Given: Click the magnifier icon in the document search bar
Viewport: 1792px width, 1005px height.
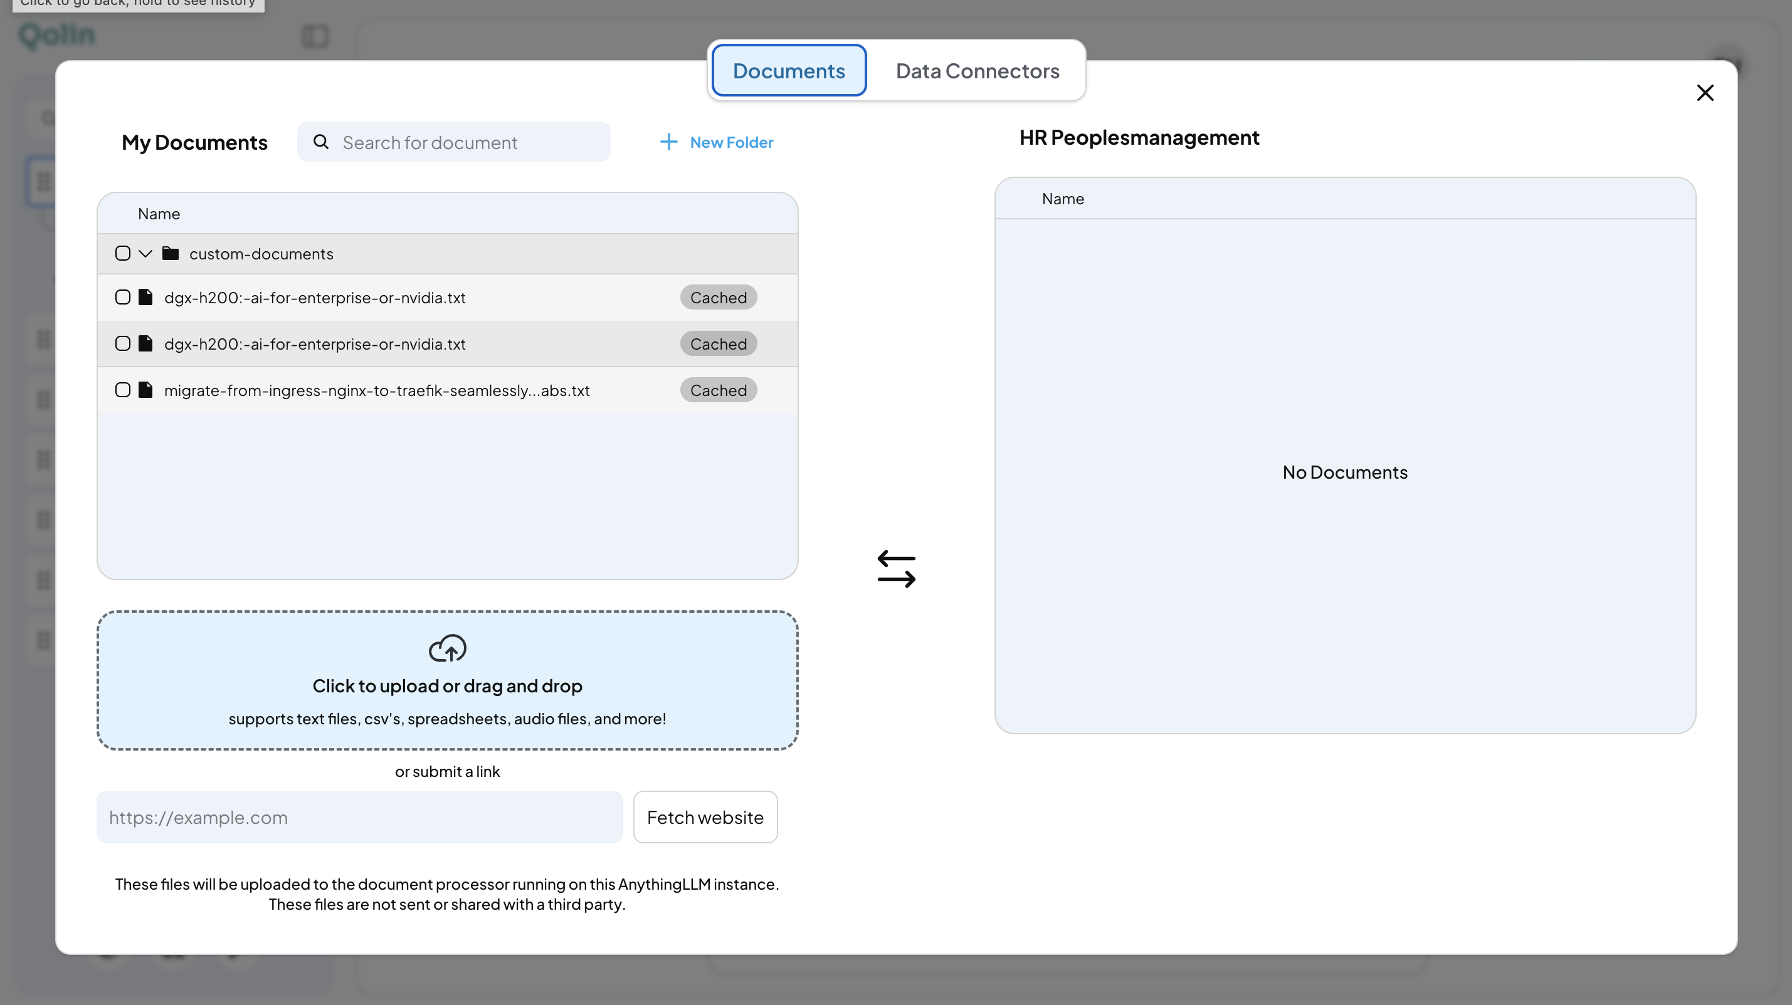Looking at the screenshot, I should pos(320,142).
